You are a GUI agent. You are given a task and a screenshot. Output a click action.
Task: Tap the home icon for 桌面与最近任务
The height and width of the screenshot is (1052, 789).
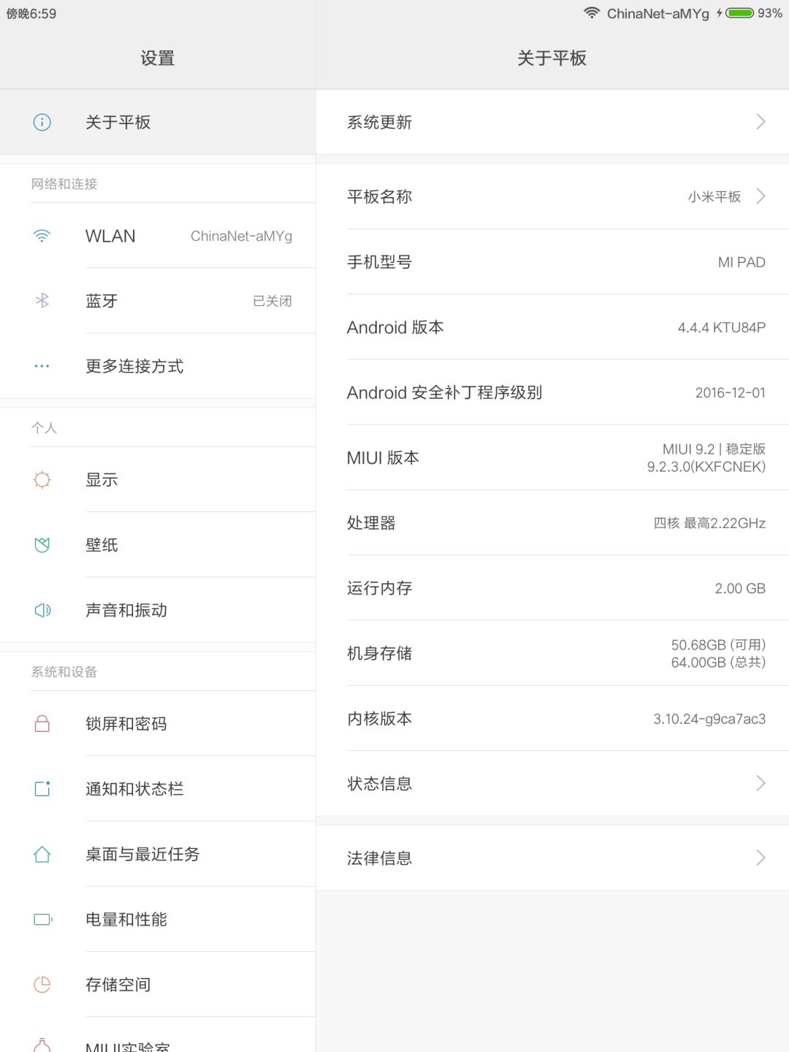tap(42, 854)
